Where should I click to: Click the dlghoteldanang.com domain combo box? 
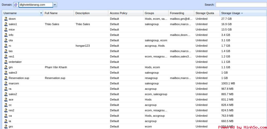pyautogui.click(x=36, y=5)
